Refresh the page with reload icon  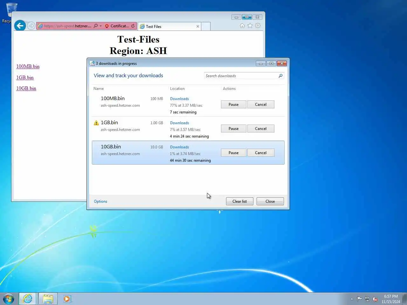[133, 26]
